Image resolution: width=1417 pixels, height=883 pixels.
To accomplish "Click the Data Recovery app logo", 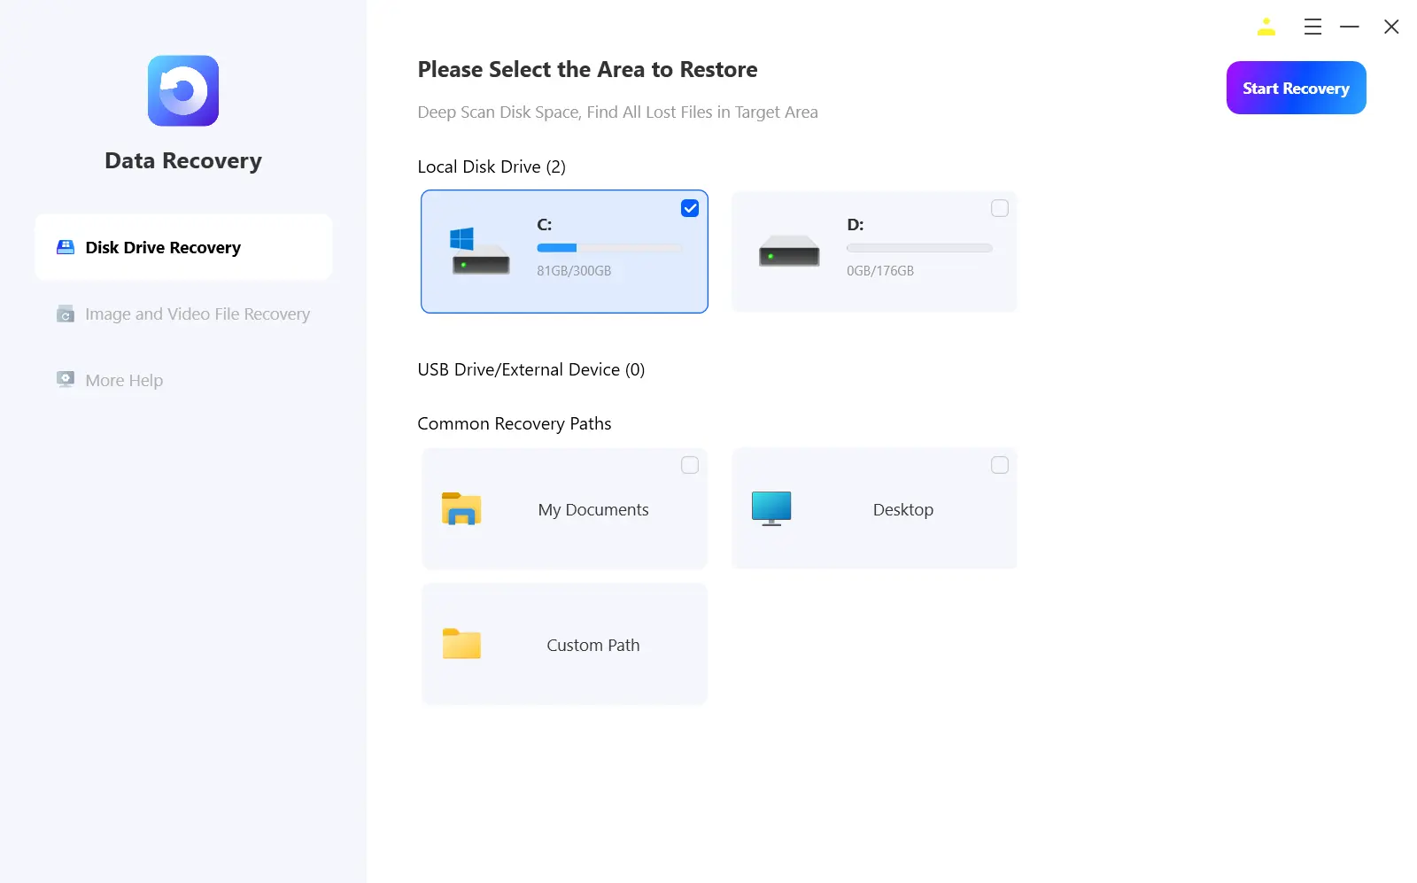I will (x=183, y=91).
